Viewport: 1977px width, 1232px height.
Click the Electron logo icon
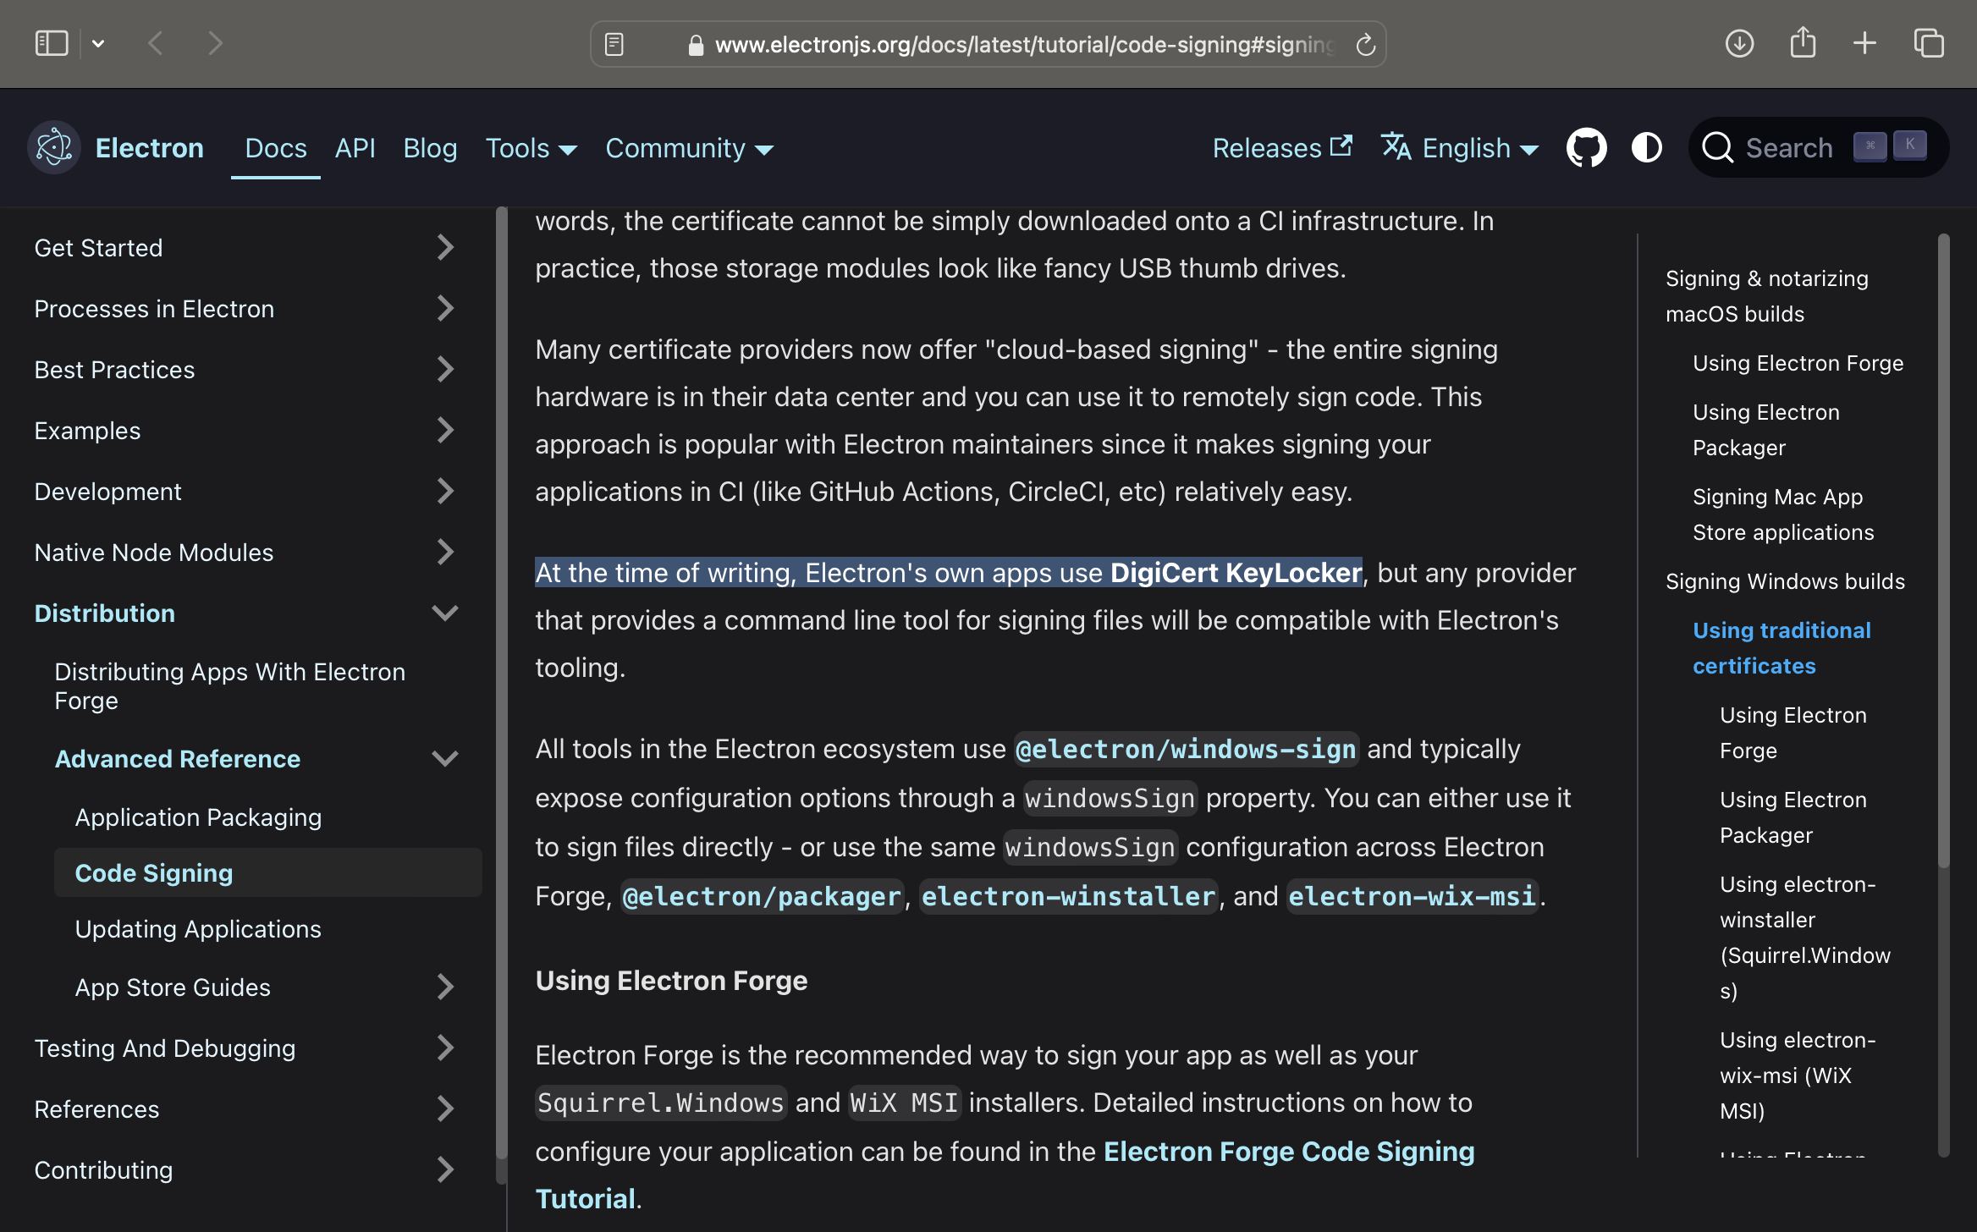tap(54, 148)
